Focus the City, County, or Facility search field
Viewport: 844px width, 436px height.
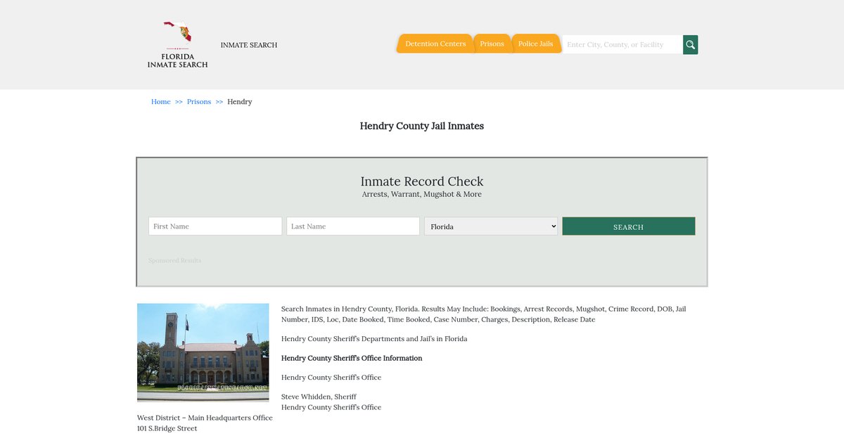[x=622, y=45]
